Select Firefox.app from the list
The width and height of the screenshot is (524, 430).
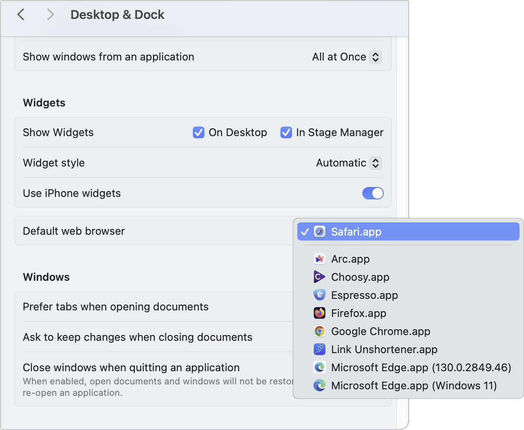pos(408,313)
